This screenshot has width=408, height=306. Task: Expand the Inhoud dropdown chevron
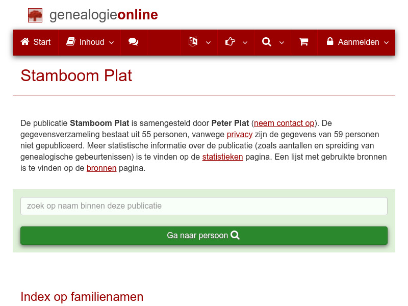[x=110, y=44]
